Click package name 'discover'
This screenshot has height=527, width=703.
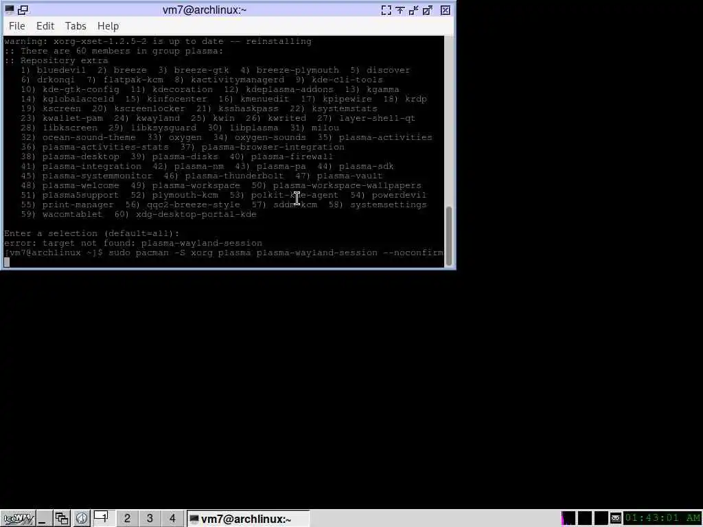pos(389,71)
